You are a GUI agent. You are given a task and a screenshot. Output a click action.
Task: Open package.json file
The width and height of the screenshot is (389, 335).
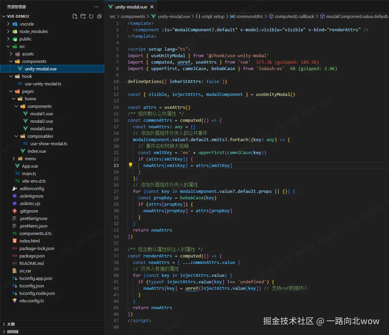click(x=52, y=256)
